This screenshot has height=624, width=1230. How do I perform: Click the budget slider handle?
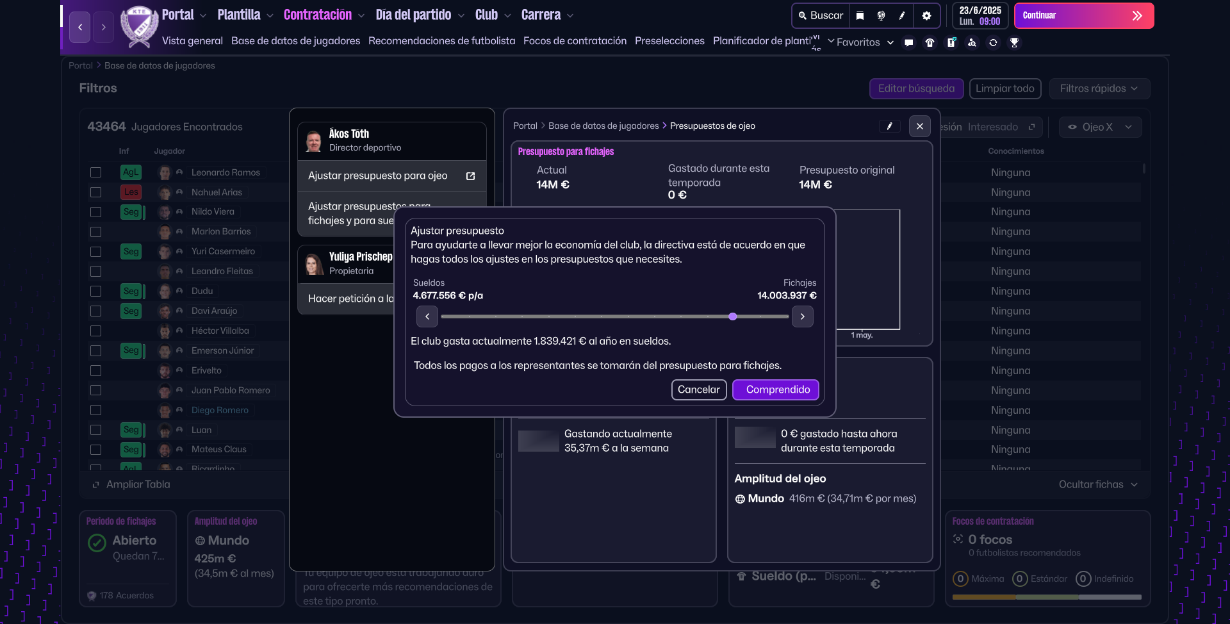click(x=733, y=316)
